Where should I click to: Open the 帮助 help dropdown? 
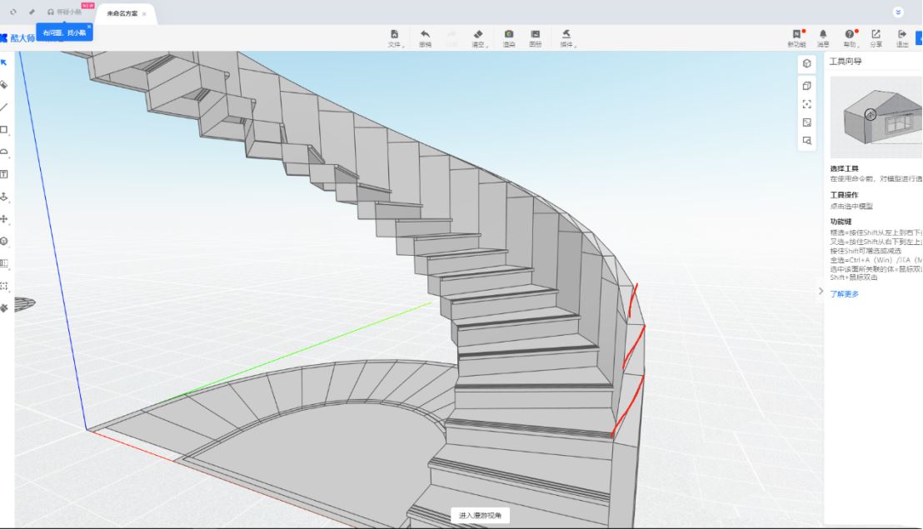point(850,38)
